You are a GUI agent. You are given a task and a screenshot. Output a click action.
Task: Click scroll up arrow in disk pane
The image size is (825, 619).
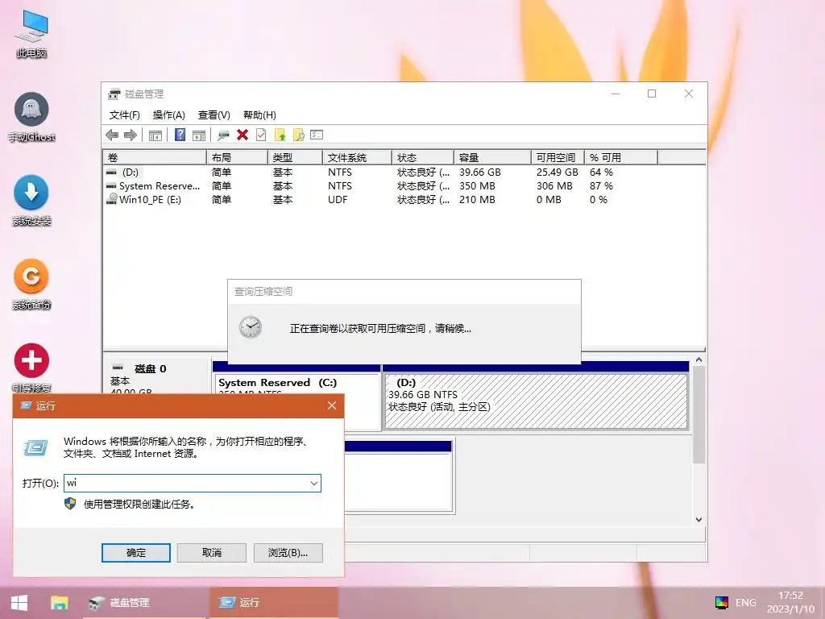coord(699,359)
